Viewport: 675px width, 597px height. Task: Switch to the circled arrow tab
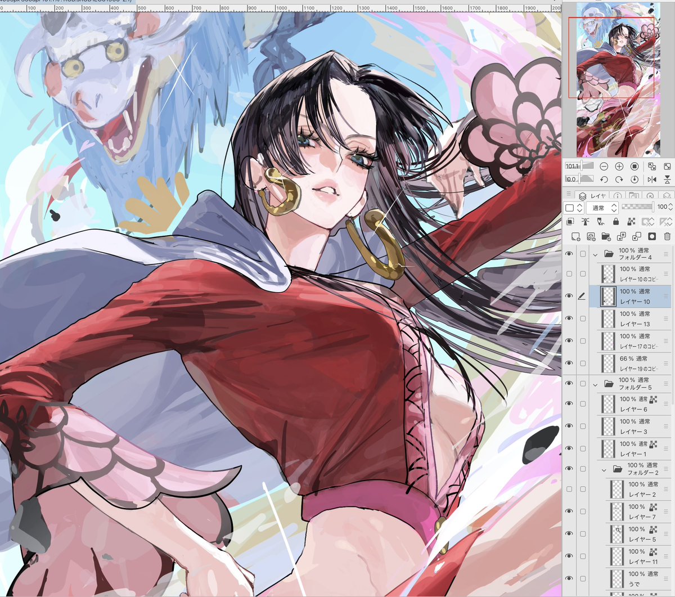[x=650, y=196]
